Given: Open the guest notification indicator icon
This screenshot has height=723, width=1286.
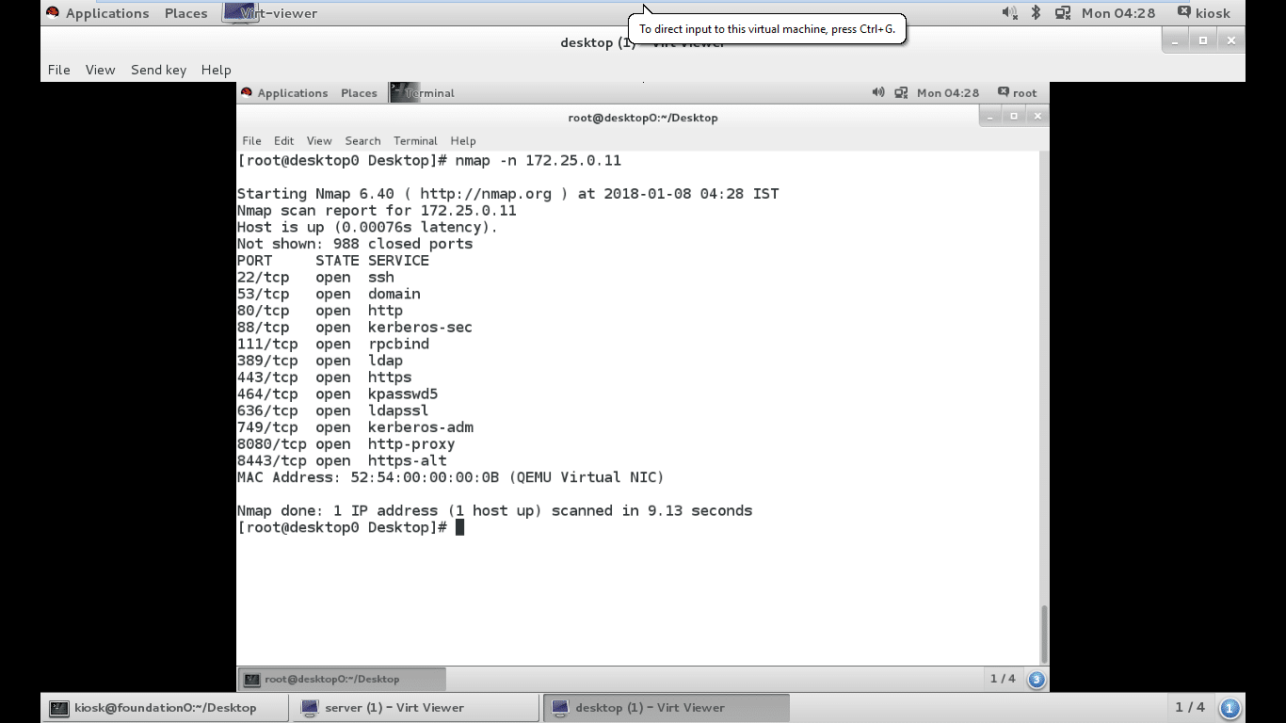Looking at the screenshot, I should click(x=1037, y=679).
